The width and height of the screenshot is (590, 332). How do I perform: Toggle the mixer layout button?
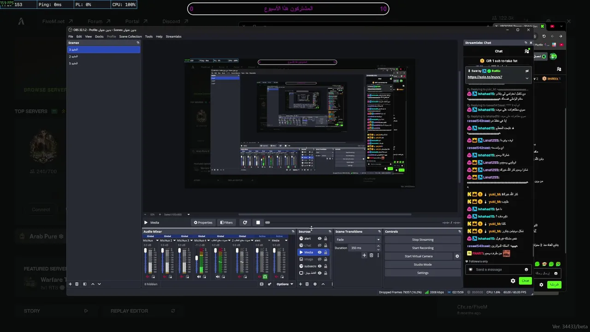261,284
